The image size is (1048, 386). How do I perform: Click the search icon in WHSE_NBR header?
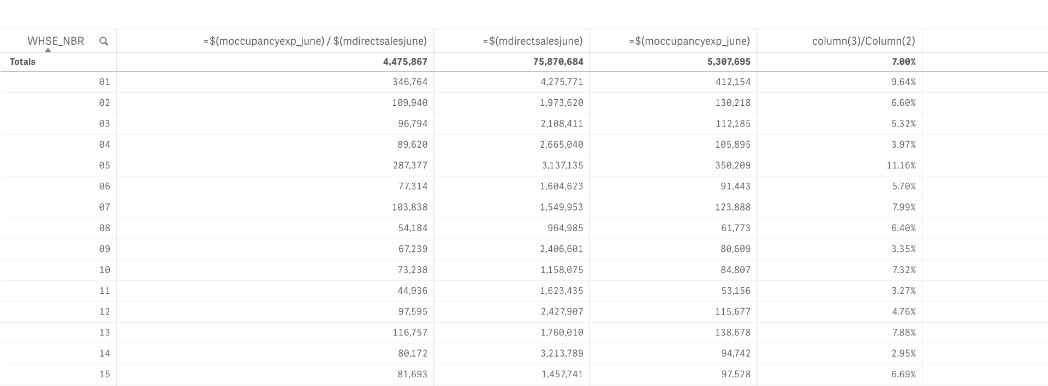click(104, 41)
